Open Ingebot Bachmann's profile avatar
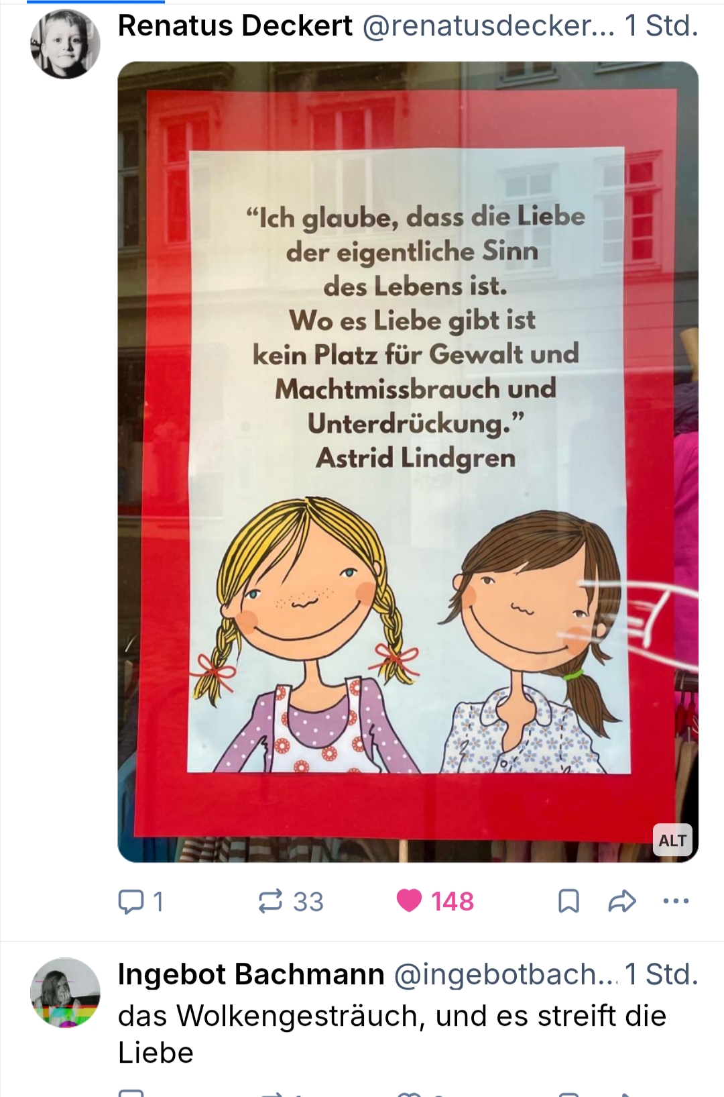The height and width of the screenshot is (1097, 724). 65,992
